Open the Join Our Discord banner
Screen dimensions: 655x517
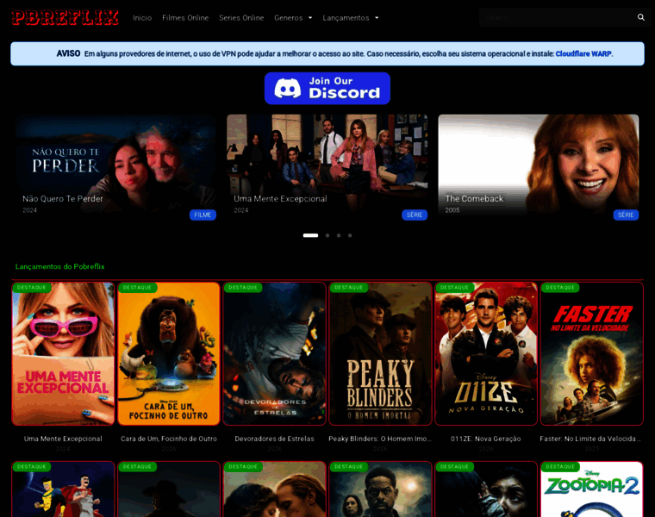[x=327, y=88]
